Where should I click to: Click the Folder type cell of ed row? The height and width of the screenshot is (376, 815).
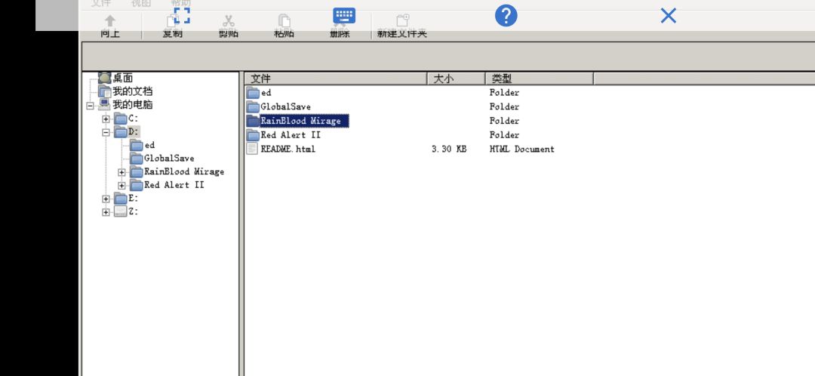click(504, 93)
